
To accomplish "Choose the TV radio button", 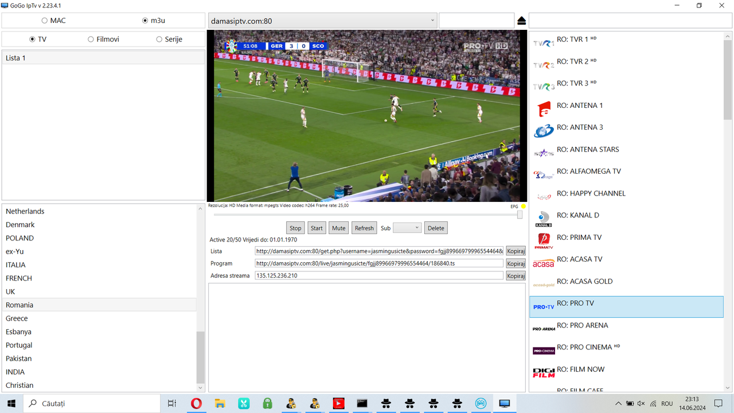I will pos(38,39).
